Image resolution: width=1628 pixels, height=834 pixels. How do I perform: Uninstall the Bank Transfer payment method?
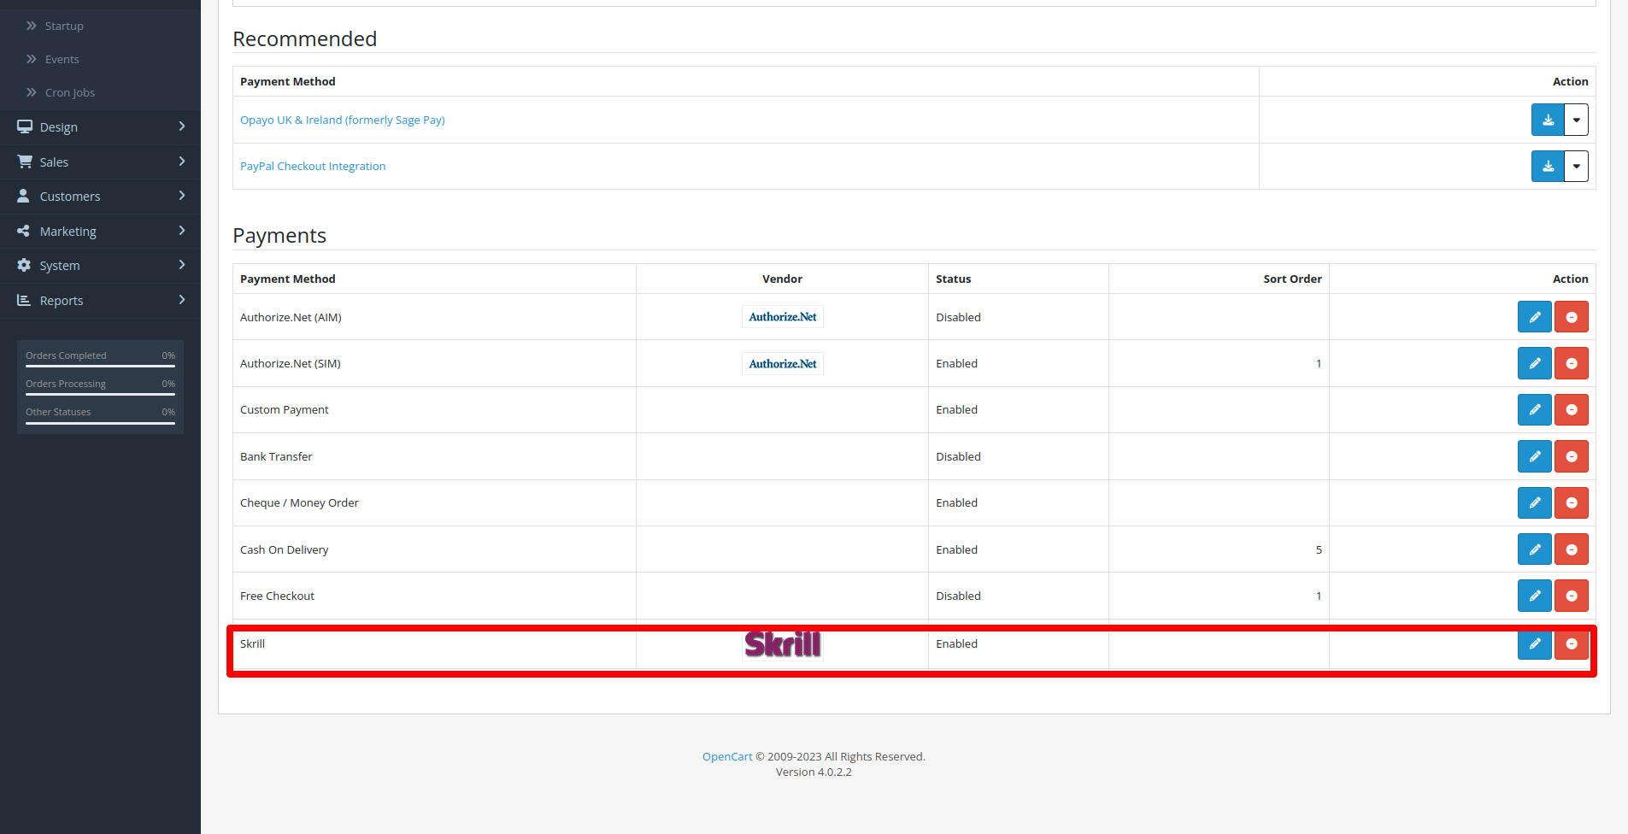coord(1571,456)
